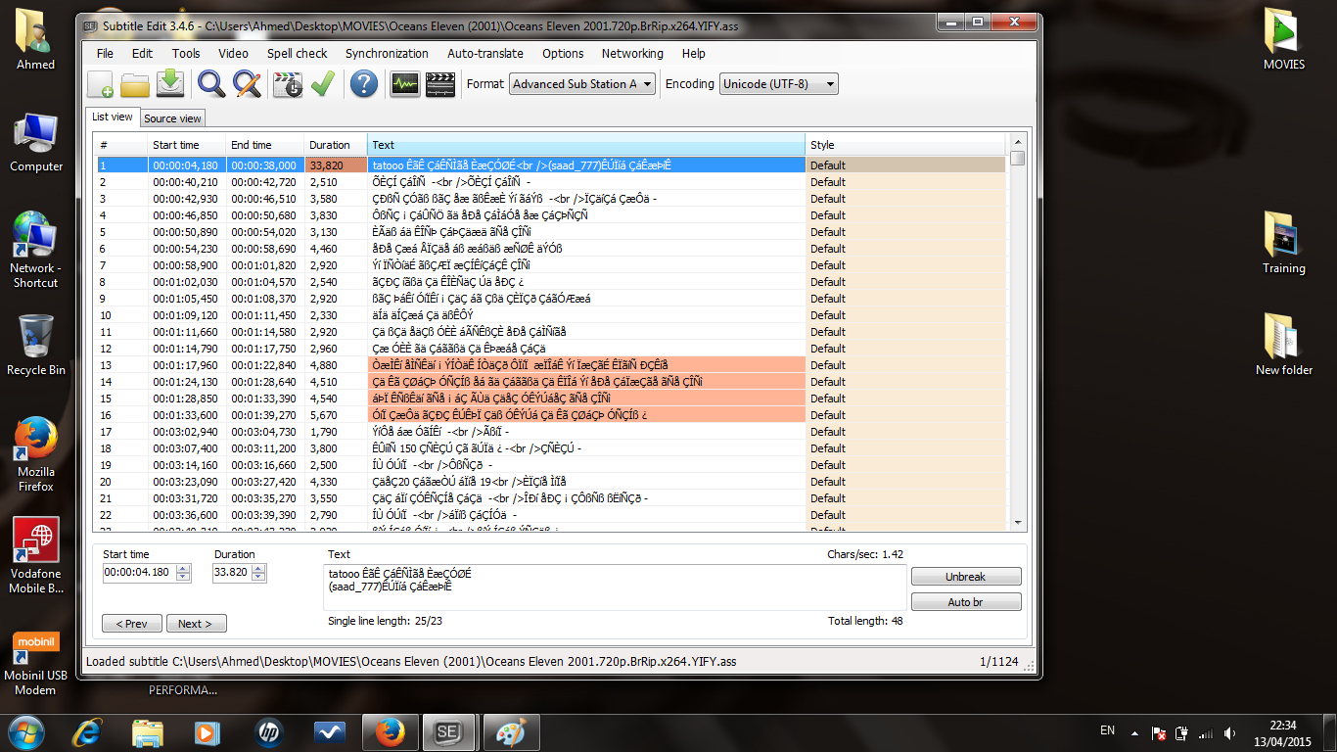
Task: Toggle the waveform display toolbar icon
Action: click(405, 84)
